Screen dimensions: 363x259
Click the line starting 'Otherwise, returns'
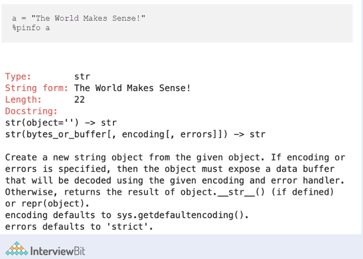[169, 192]
